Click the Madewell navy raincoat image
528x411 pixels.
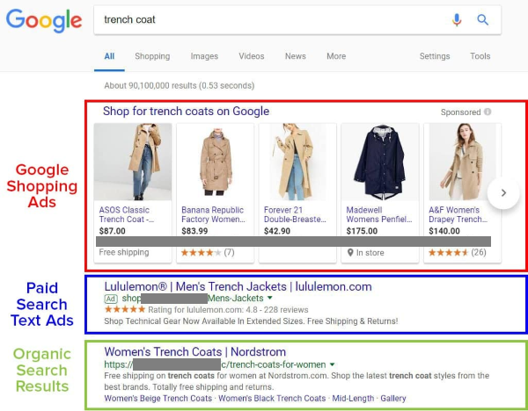[380, 162]
